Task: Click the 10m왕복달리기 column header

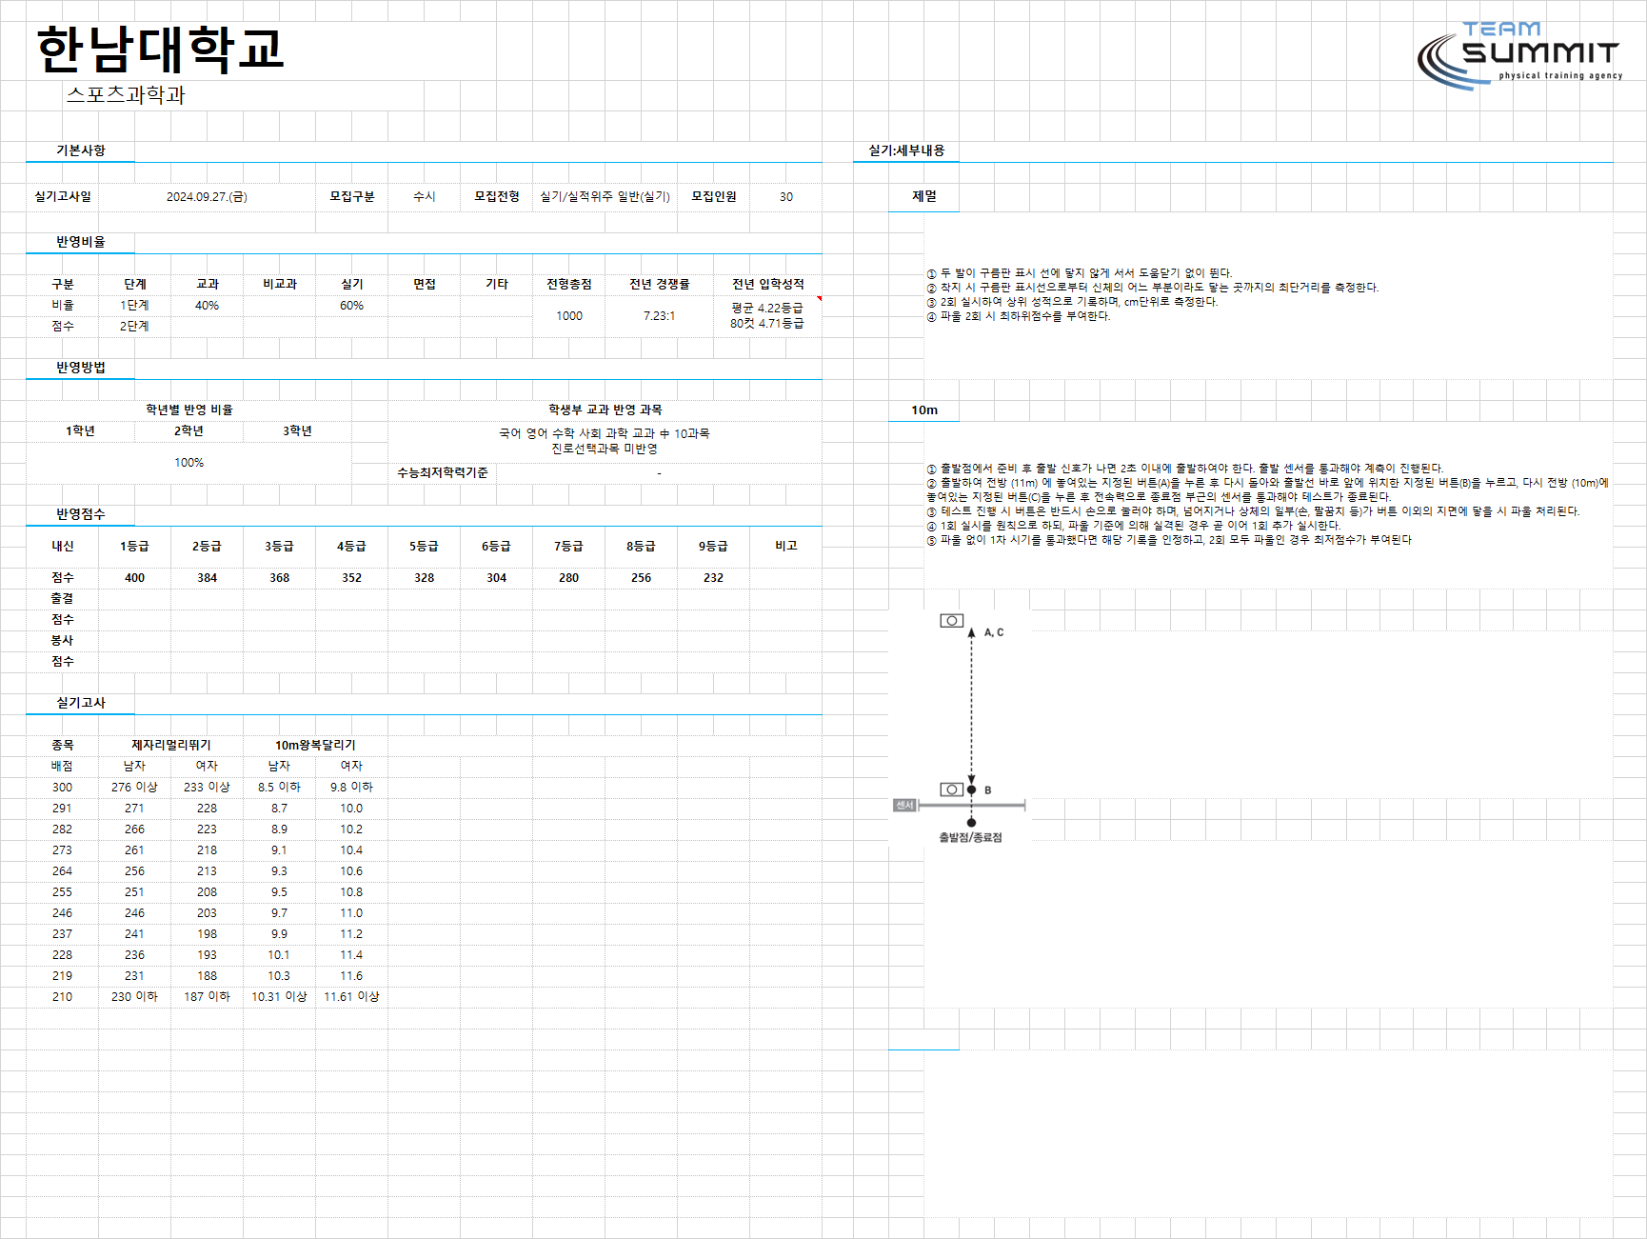Action: pyautogui.click(x=315, y=746)
